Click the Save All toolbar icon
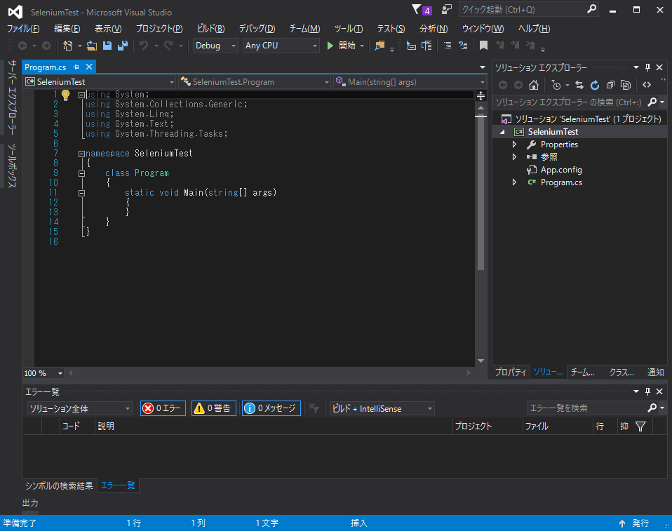This screenshot has width=672, height=531. [x=123, y=46]
